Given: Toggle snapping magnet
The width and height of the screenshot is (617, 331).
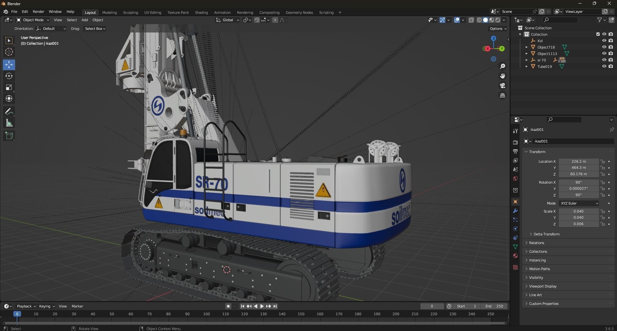Looking at the screenshot, I should coord(257,20).
